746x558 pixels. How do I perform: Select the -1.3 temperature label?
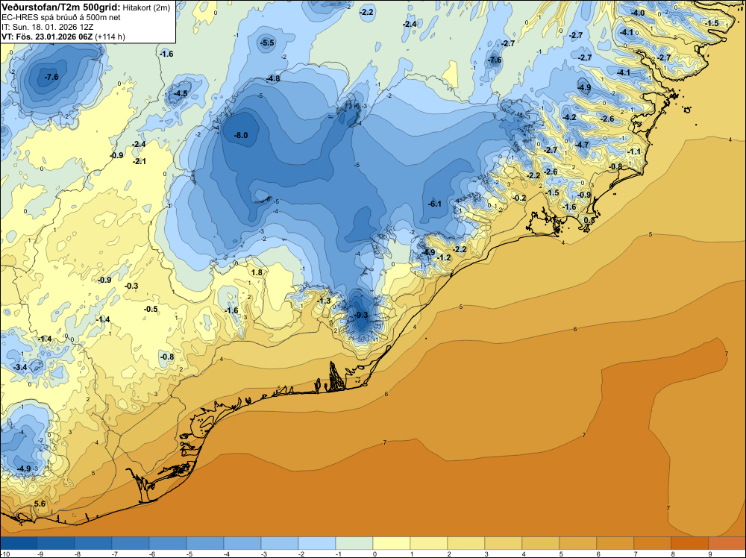coord(324,301)
